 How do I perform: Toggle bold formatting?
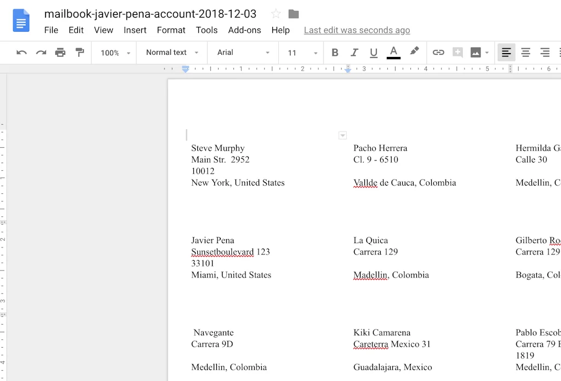335,52
